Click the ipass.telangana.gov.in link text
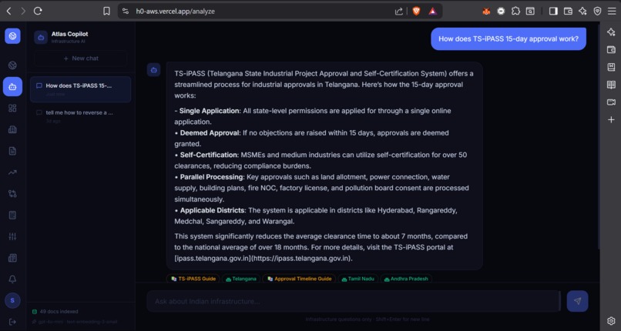 pos(264,259)
